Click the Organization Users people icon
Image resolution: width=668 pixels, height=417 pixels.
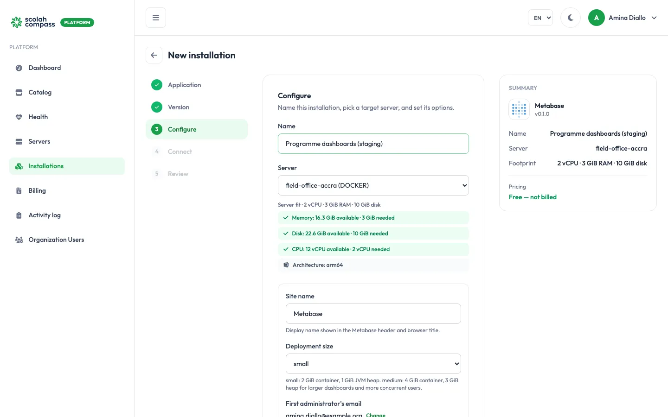(19, 240)
